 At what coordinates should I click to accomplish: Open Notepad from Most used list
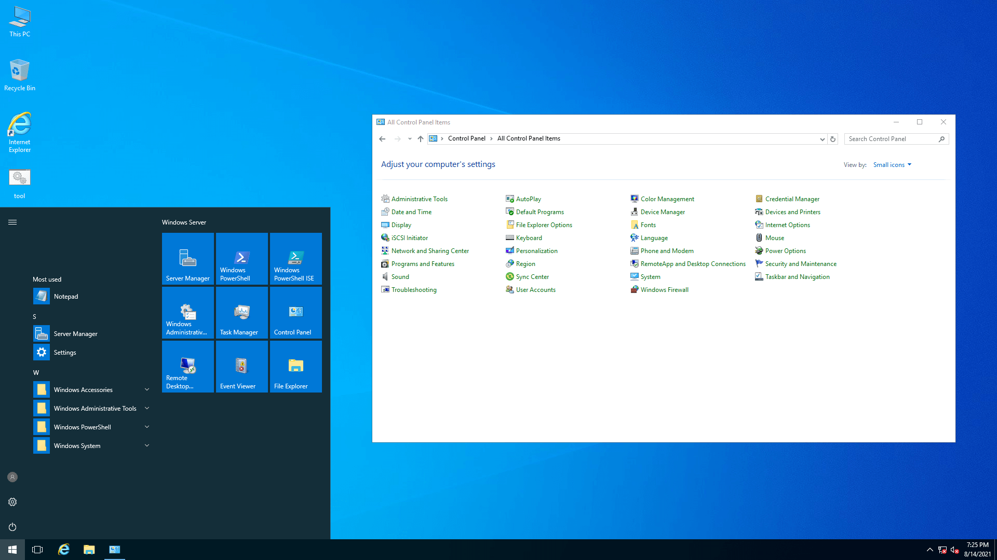coord(66,297)
